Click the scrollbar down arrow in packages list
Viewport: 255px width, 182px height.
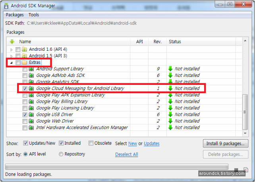click(x=245, y=133)
